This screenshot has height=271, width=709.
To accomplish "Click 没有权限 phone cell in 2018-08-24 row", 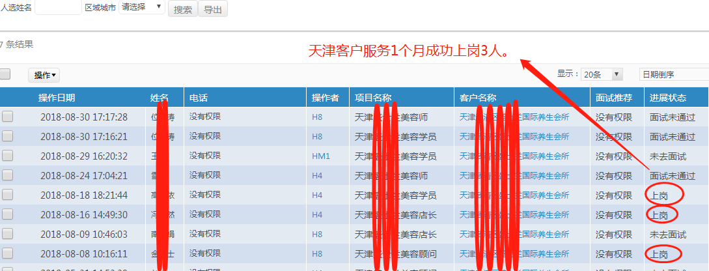I will [205, 175].
